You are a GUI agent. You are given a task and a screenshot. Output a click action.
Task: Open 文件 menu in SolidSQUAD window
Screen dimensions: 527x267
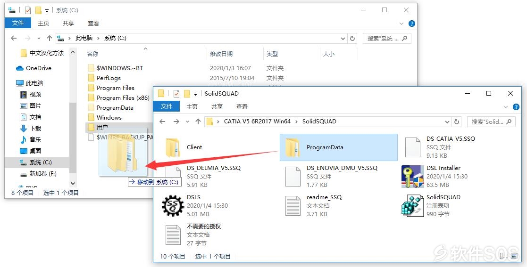(x=167, y=107)
